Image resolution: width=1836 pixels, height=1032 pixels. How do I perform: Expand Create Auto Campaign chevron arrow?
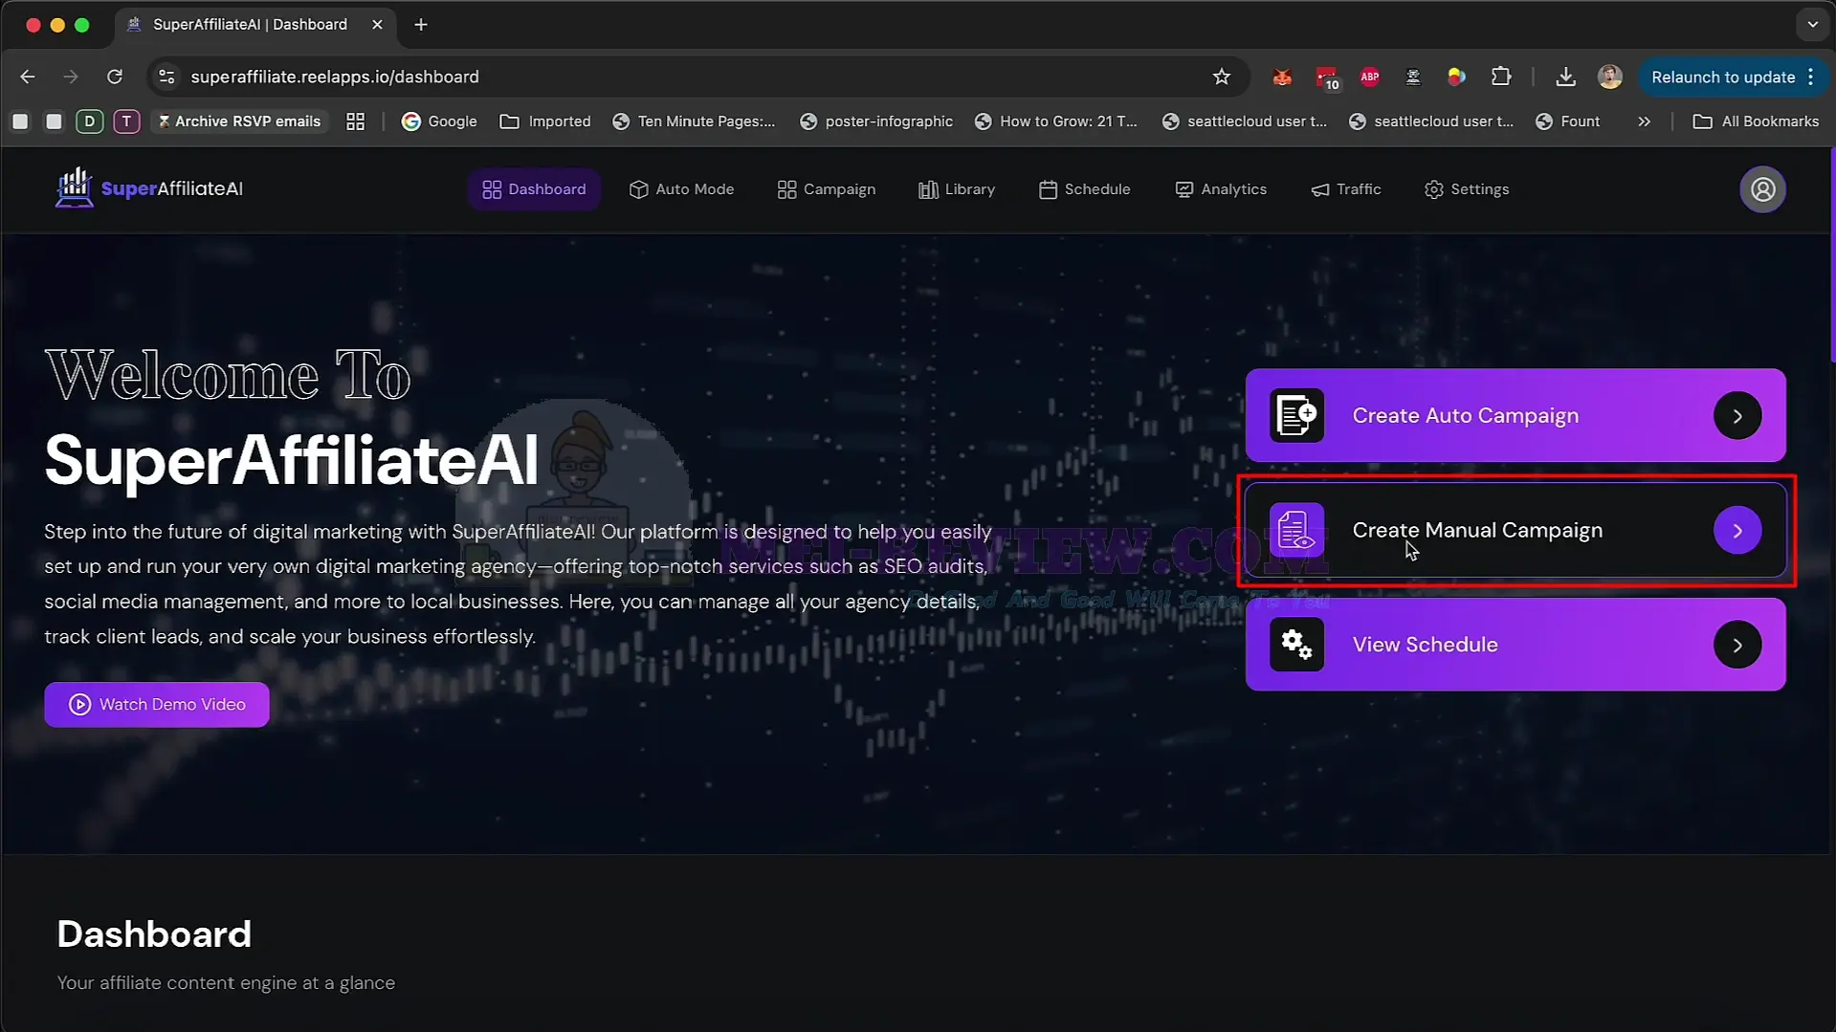[1737, 416]
